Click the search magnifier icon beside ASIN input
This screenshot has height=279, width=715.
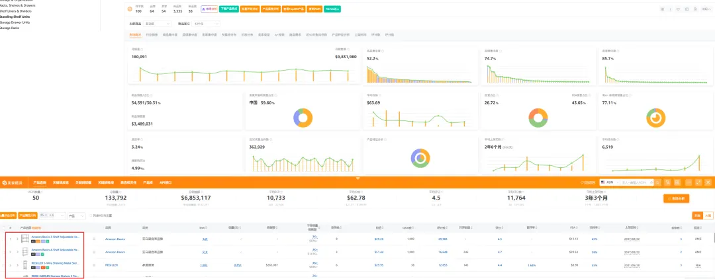click(657, 182)
